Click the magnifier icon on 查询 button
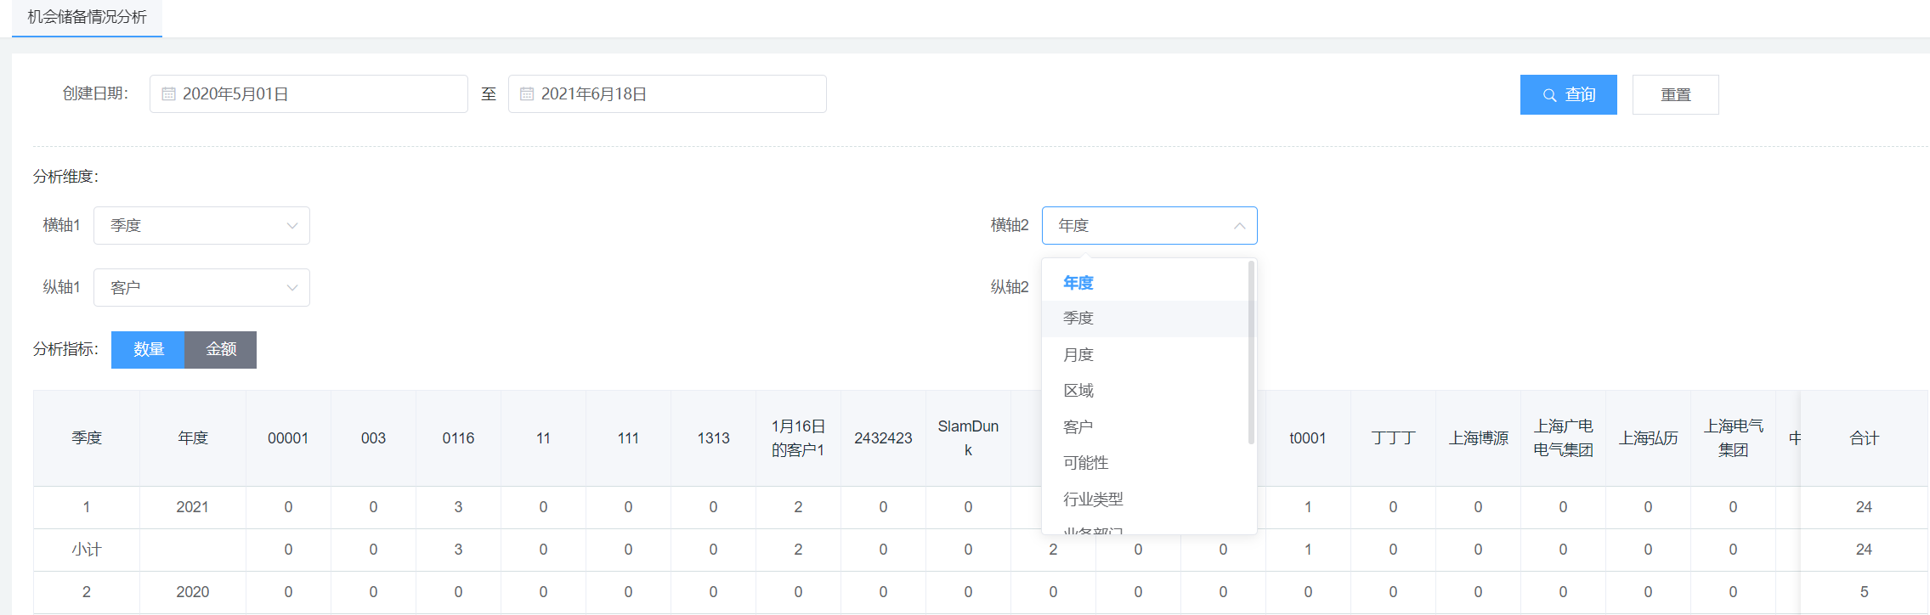1930x615 pixels. point(1550,95)
